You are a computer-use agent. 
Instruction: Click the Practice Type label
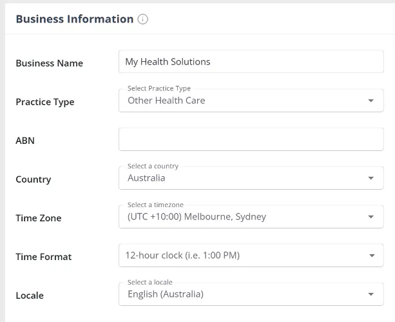coord(45,102)
